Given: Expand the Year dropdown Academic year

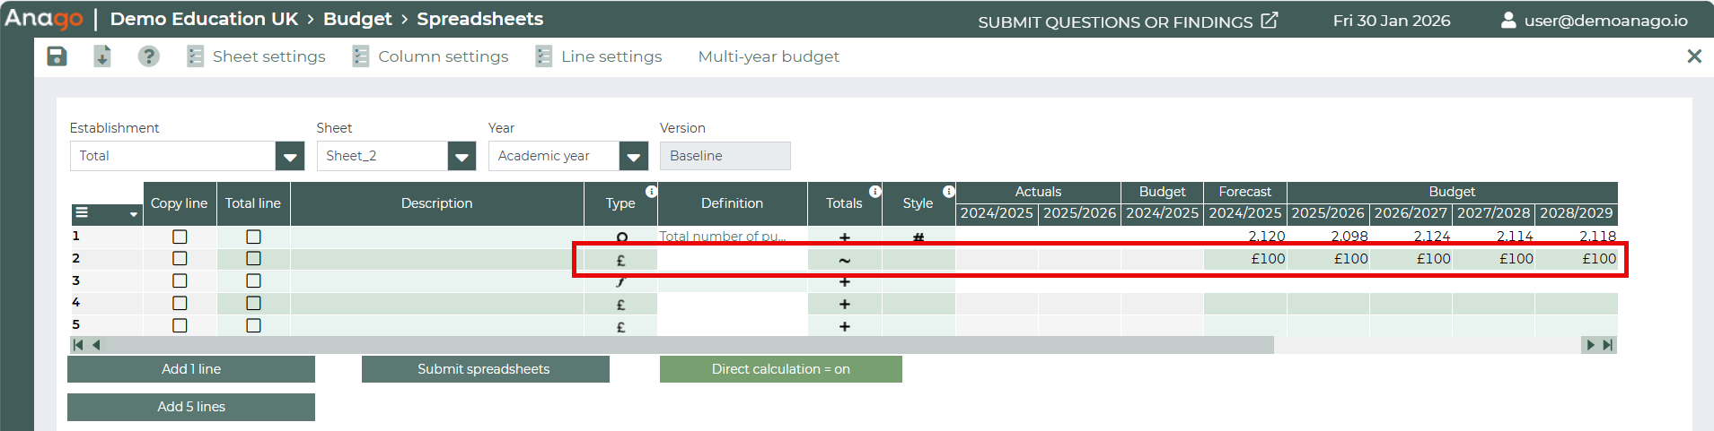Looking at the screenshot, I should click(633, 156).
